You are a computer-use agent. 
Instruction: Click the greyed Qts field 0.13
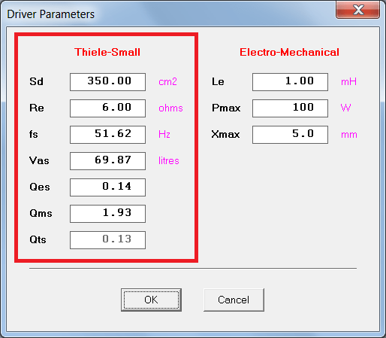coord(107,240)
